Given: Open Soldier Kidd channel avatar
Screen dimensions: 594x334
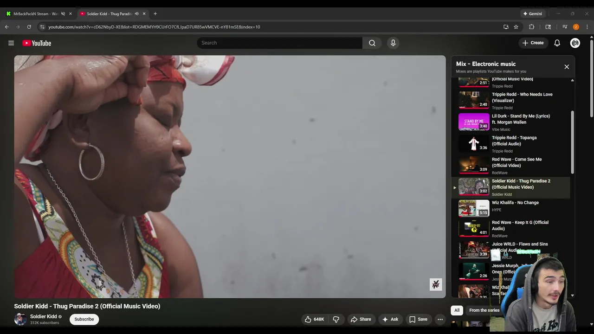Looking at the screenshot, I should pos(20,319).
